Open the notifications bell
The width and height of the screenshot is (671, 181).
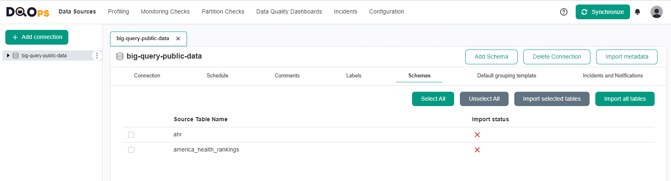[x=637, y=12]
